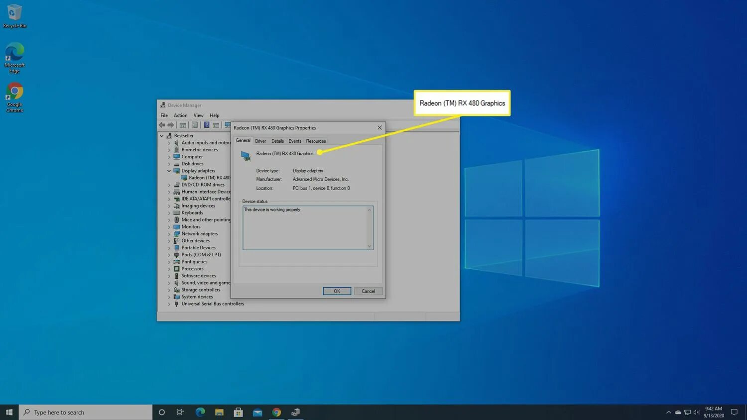
Task: Open the Action menu in Device Manager
Action: [181, 115]
